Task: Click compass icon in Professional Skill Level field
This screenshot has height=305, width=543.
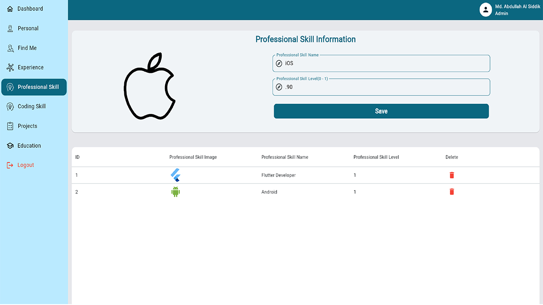Action: coord(279,87)
